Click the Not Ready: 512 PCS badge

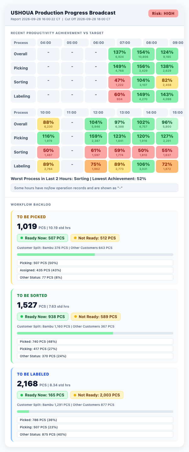click(x=95, y=238)
